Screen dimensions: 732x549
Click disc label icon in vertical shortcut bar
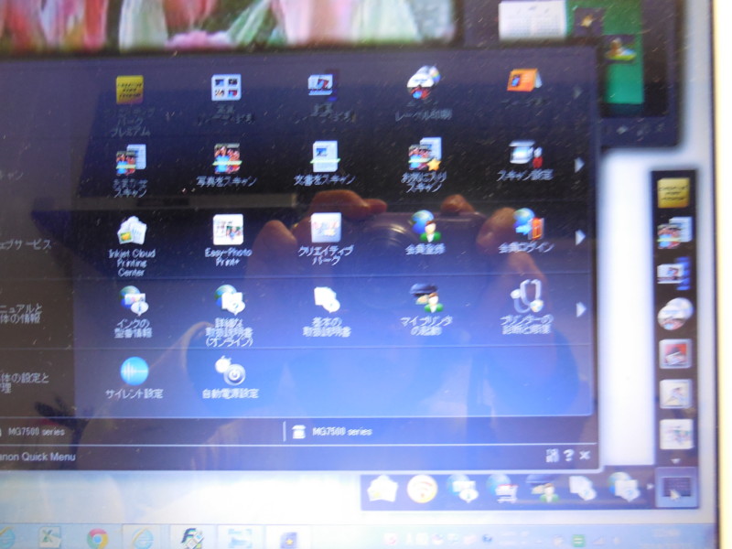click(675, 313)
